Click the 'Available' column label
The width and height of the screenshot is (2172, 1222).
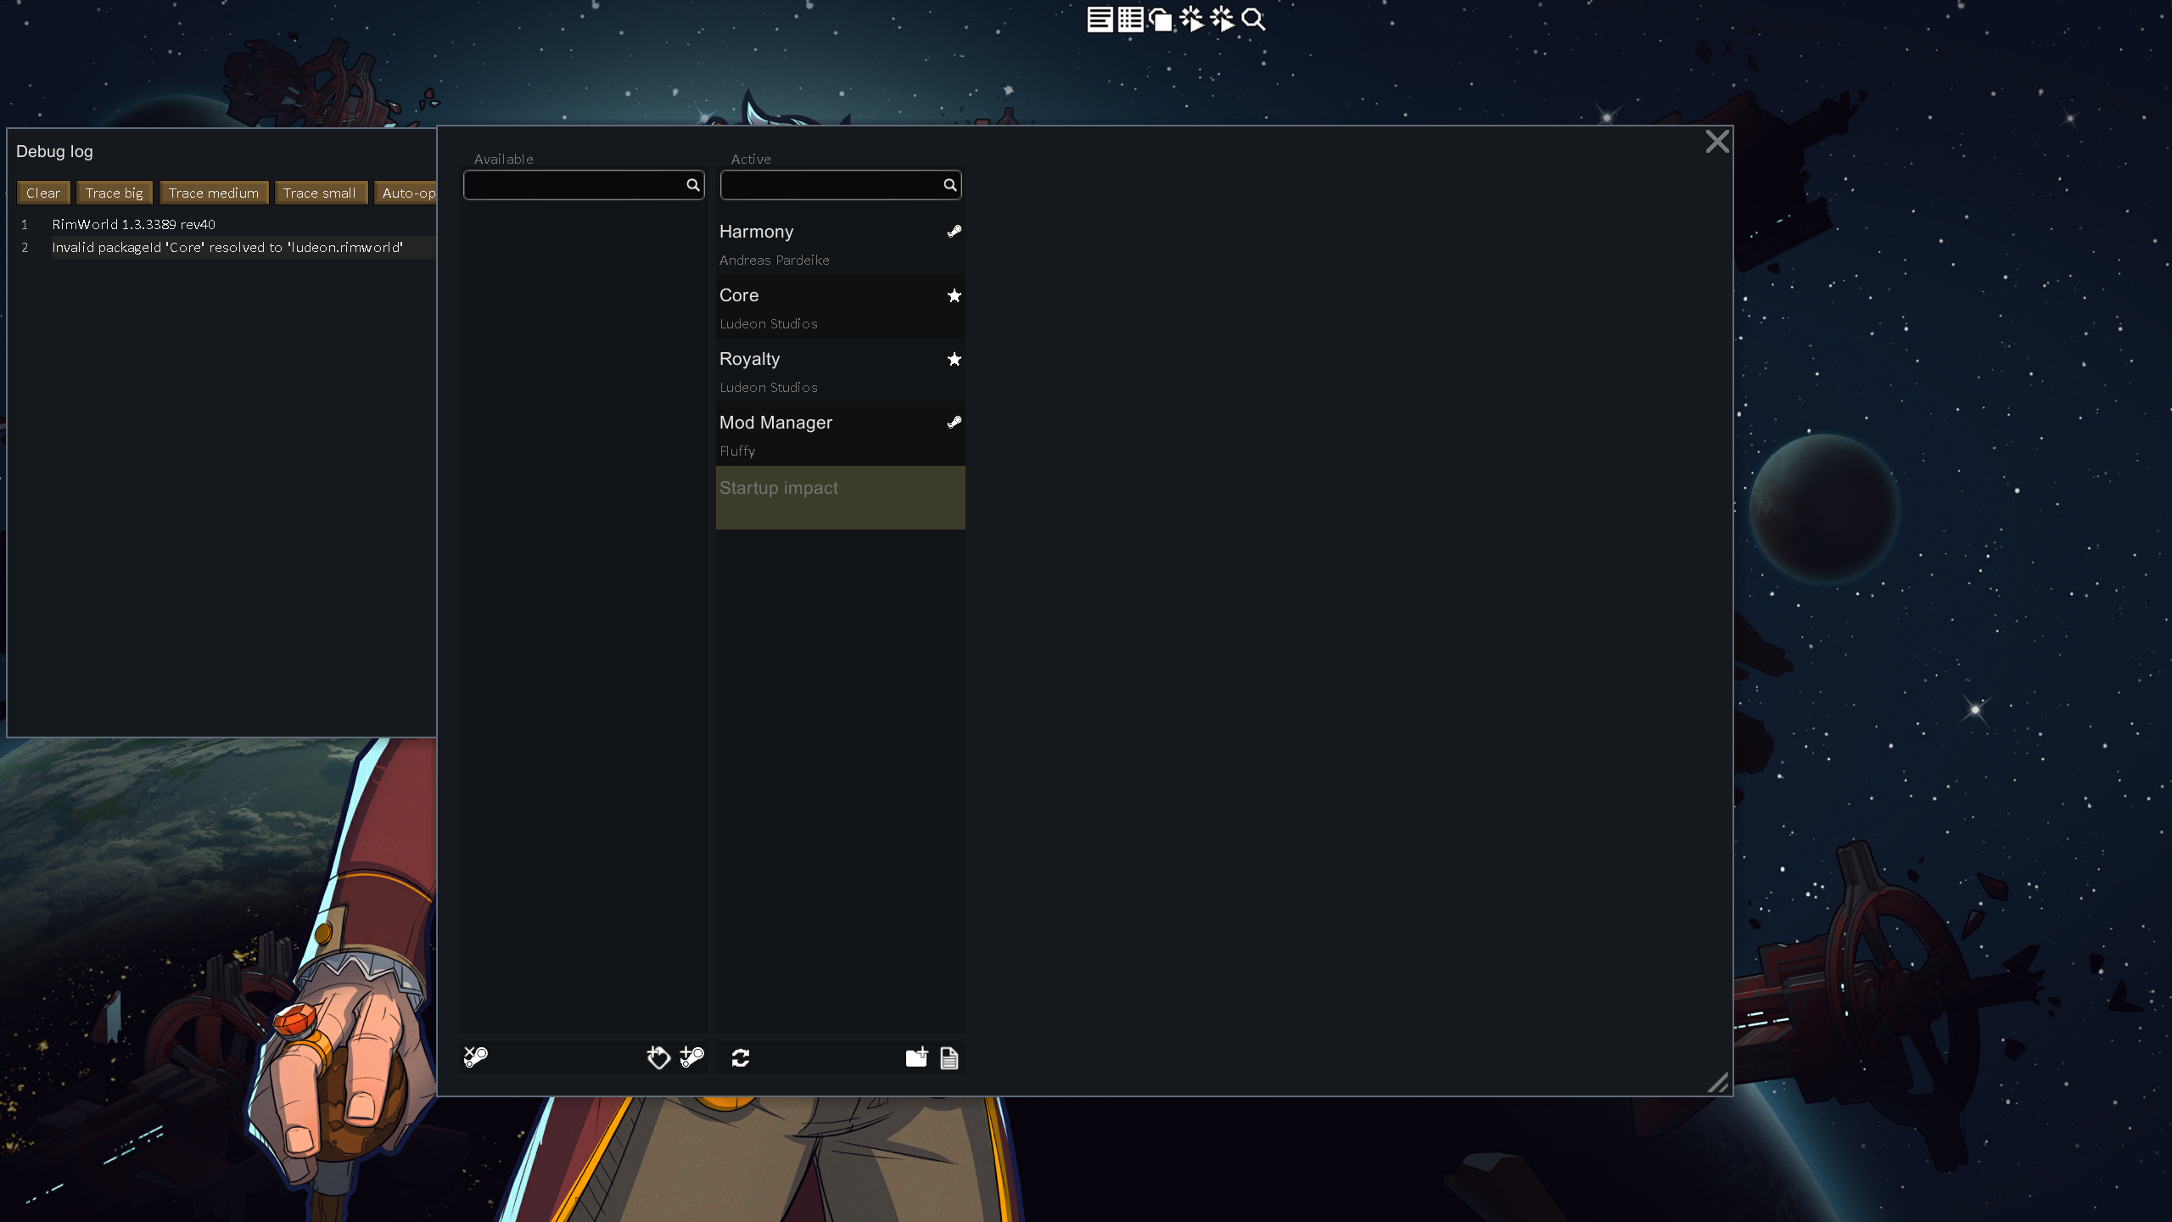(x=503, y=160)
